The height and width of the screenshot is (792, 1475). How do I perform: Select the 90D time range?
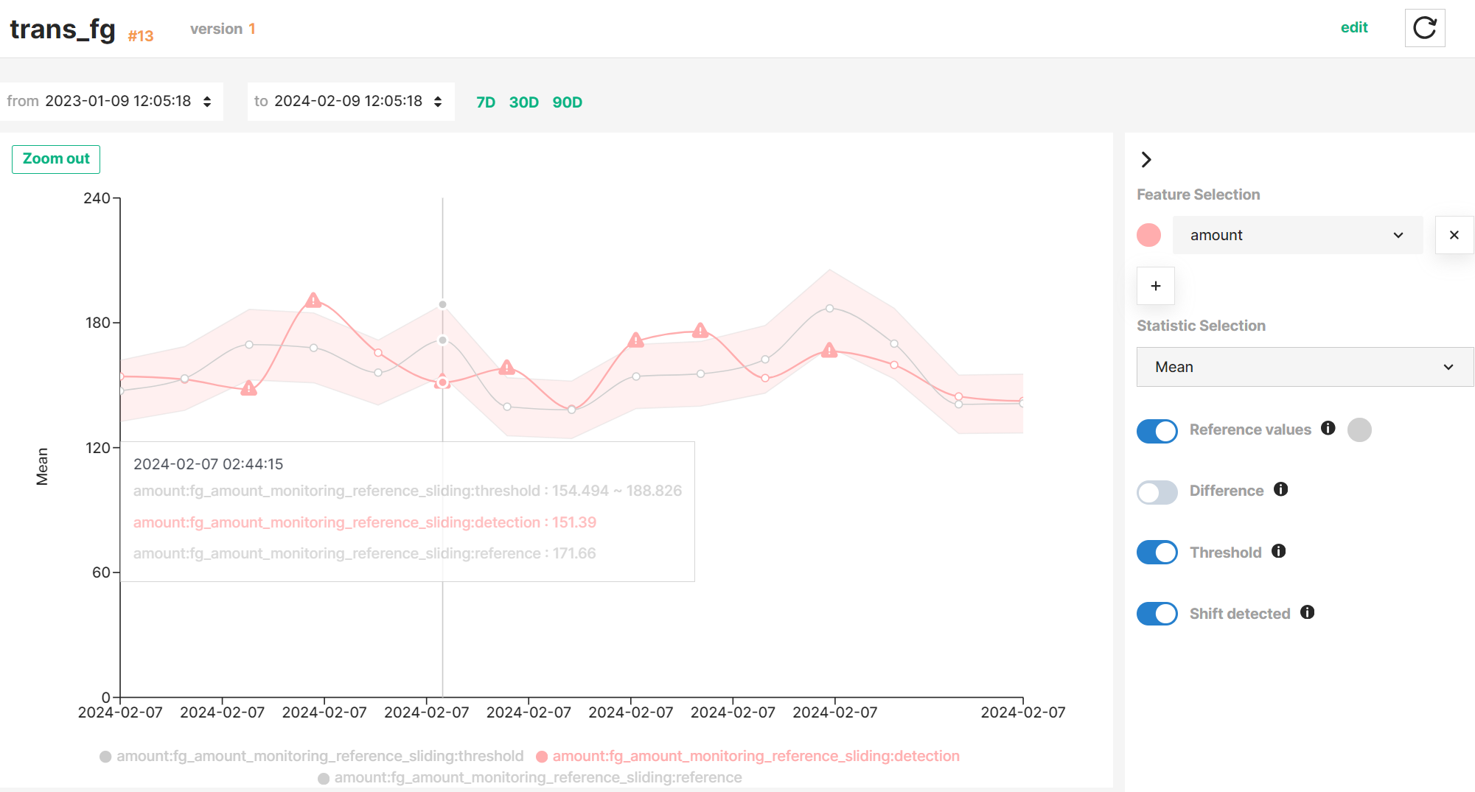[567, 102]
